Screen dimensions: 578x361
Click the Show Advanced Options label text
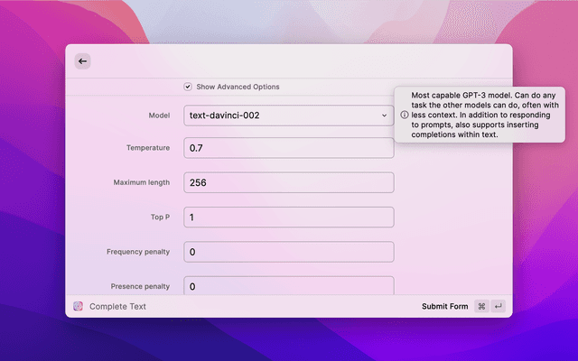pos(238,87)
